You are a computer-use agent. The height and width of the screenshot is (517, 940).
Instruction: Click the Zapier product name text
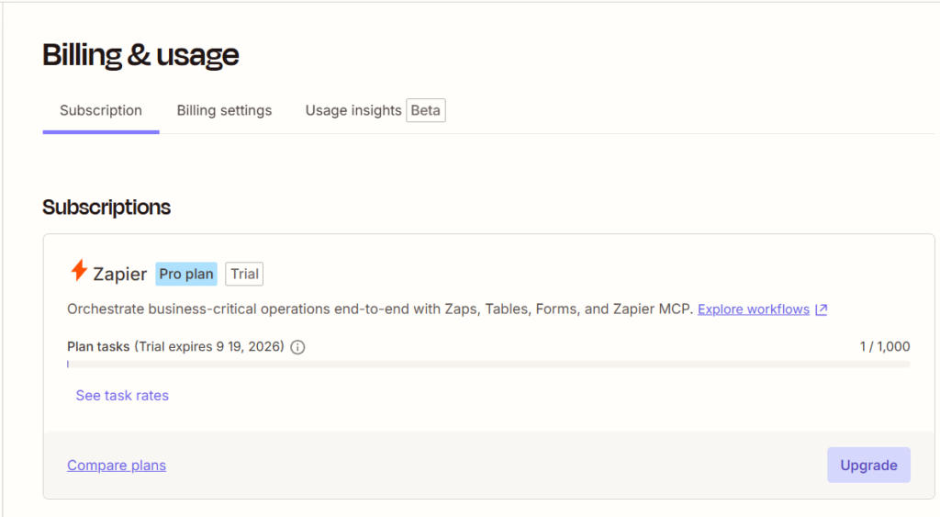120,274
